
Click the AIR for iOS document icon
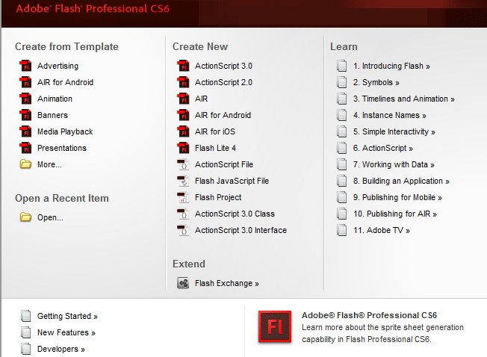pos(183,131)
